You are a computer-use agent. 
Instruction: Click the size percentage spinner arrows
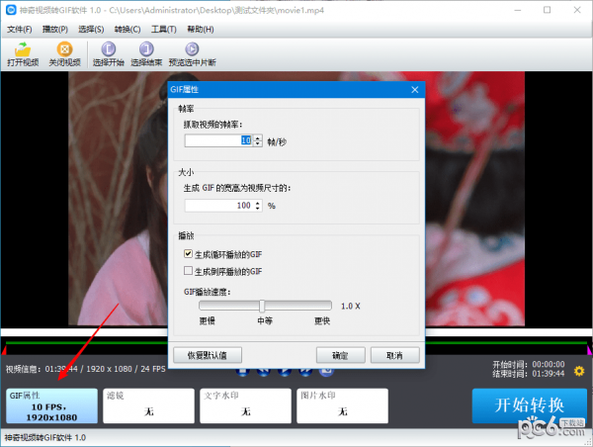click(258, 206)
